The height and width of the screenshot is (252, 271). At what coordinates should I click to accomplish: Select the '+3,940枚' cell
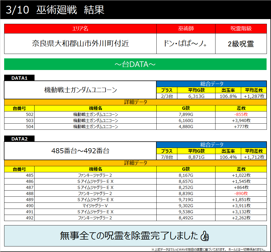coord(241,120)
